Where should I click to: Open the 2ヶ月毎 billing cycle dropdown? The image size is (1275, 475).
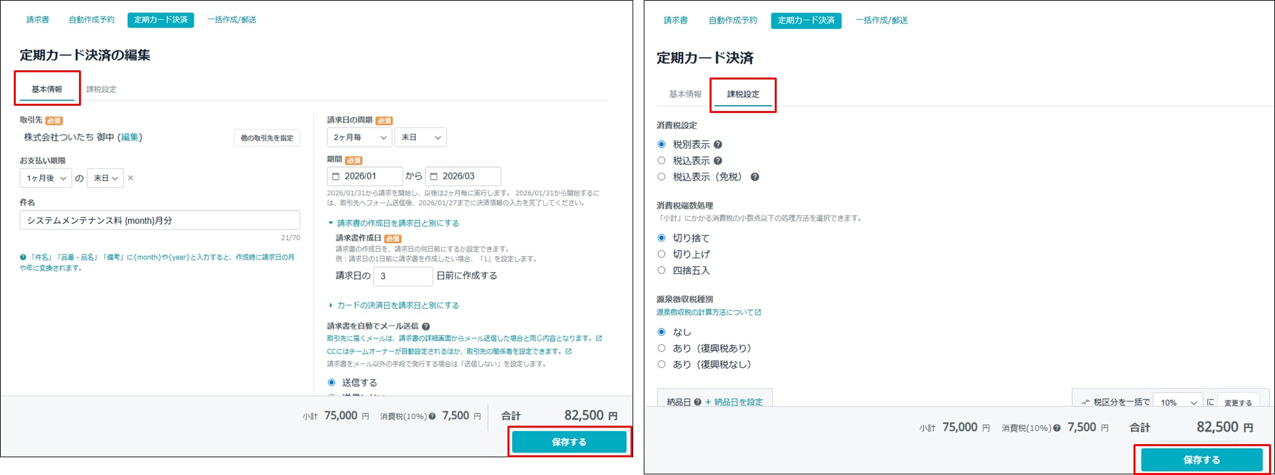coord(359,137)
